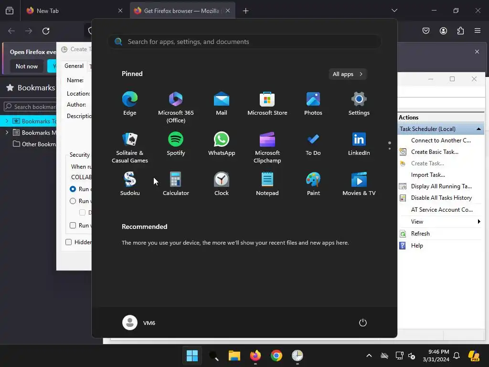Open a new Firefox tab
489x367 pixels.
click(x=246, y=11)
